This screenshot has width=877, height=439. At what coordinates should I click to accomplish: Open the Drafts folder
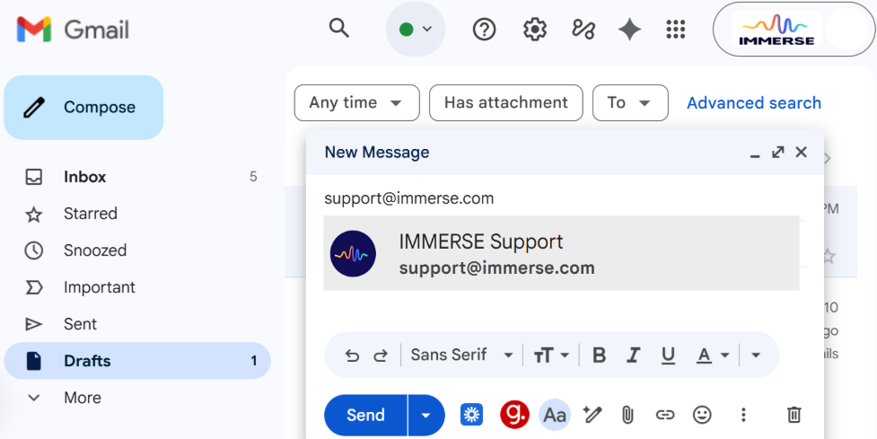[87, 361]
